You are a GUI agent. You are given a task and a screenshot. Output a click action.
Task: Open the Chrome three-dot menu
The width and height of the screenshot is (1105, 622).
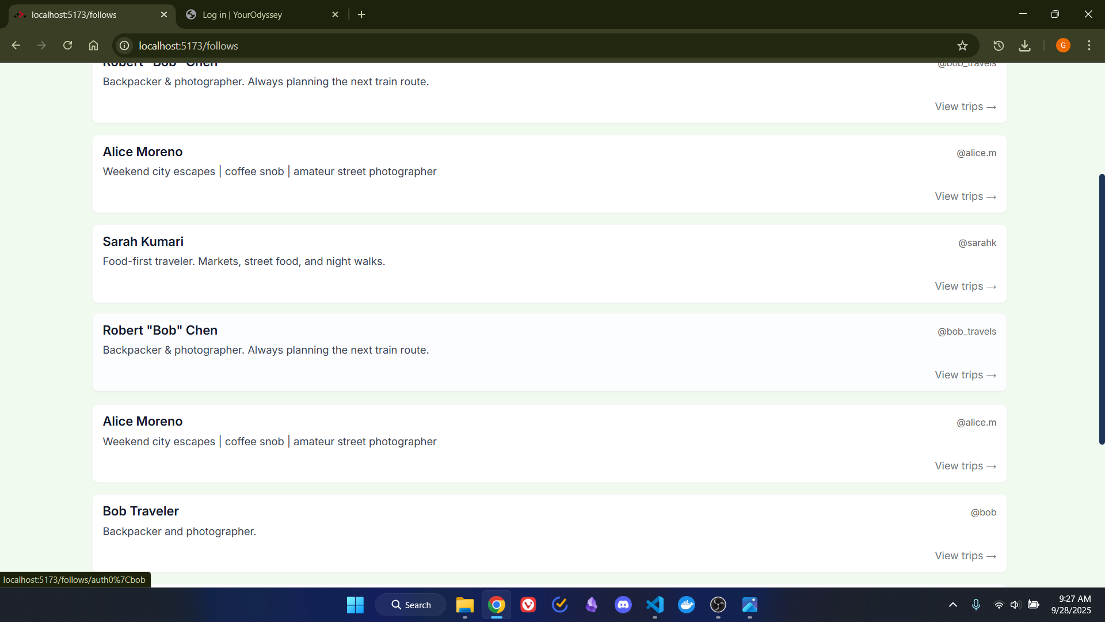tap(1089, 45)
